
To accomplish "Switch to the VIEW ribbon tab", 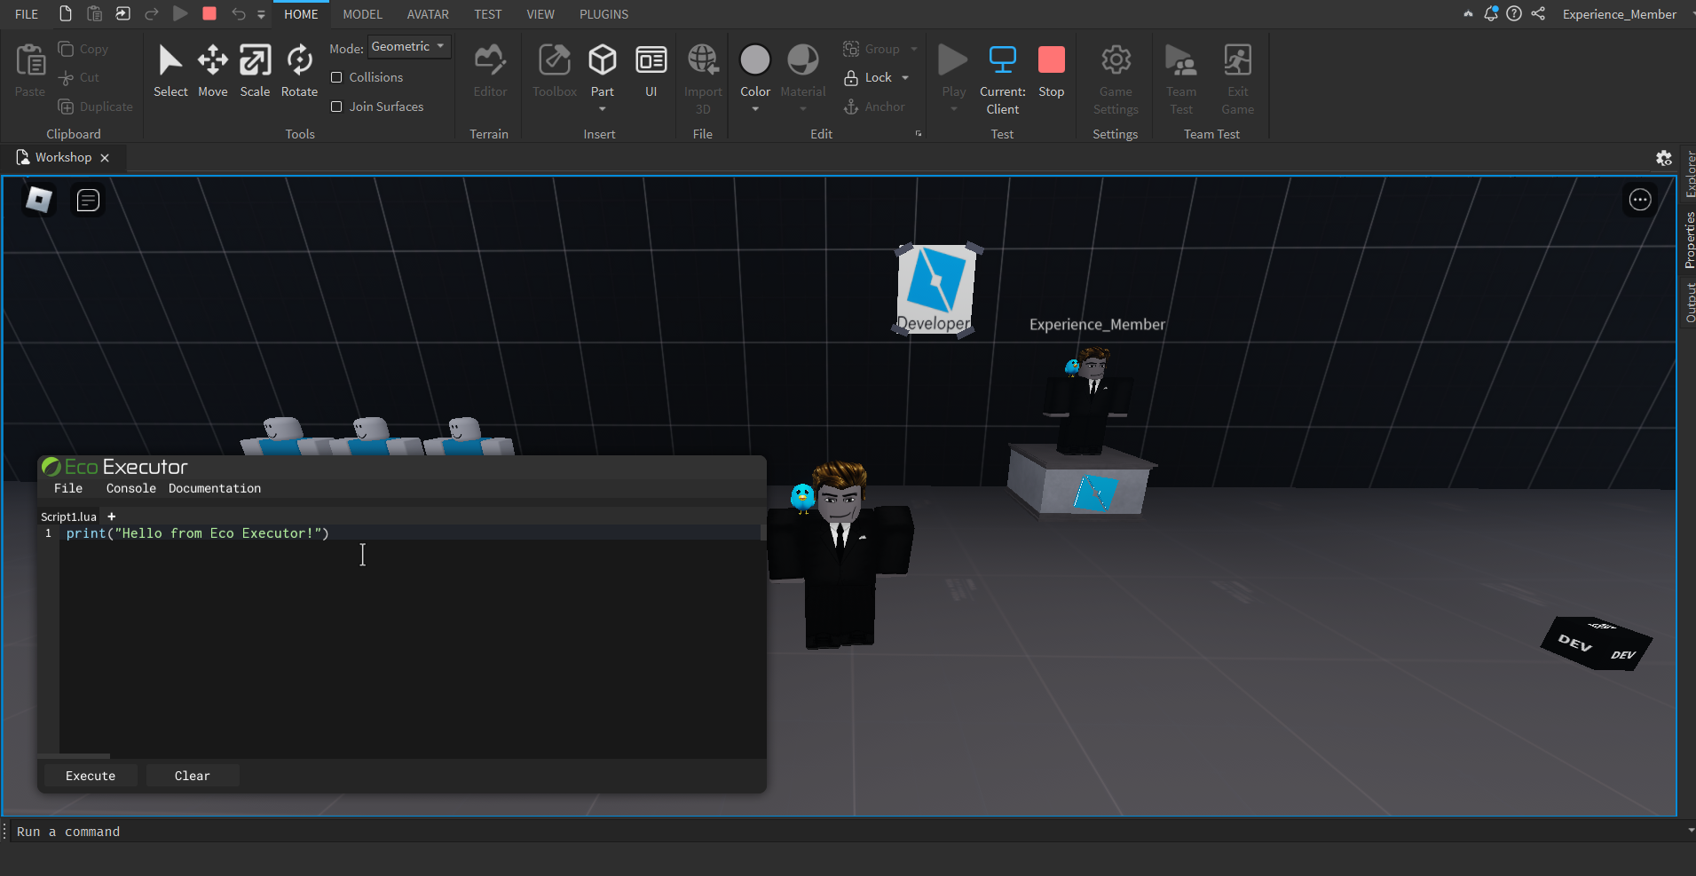I will tap(540, 14).
